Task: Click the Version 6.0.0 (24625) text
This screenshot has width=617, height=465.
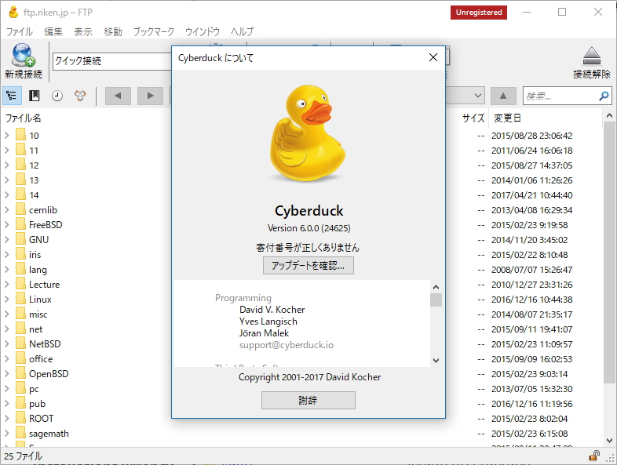Action: (309, 228)
